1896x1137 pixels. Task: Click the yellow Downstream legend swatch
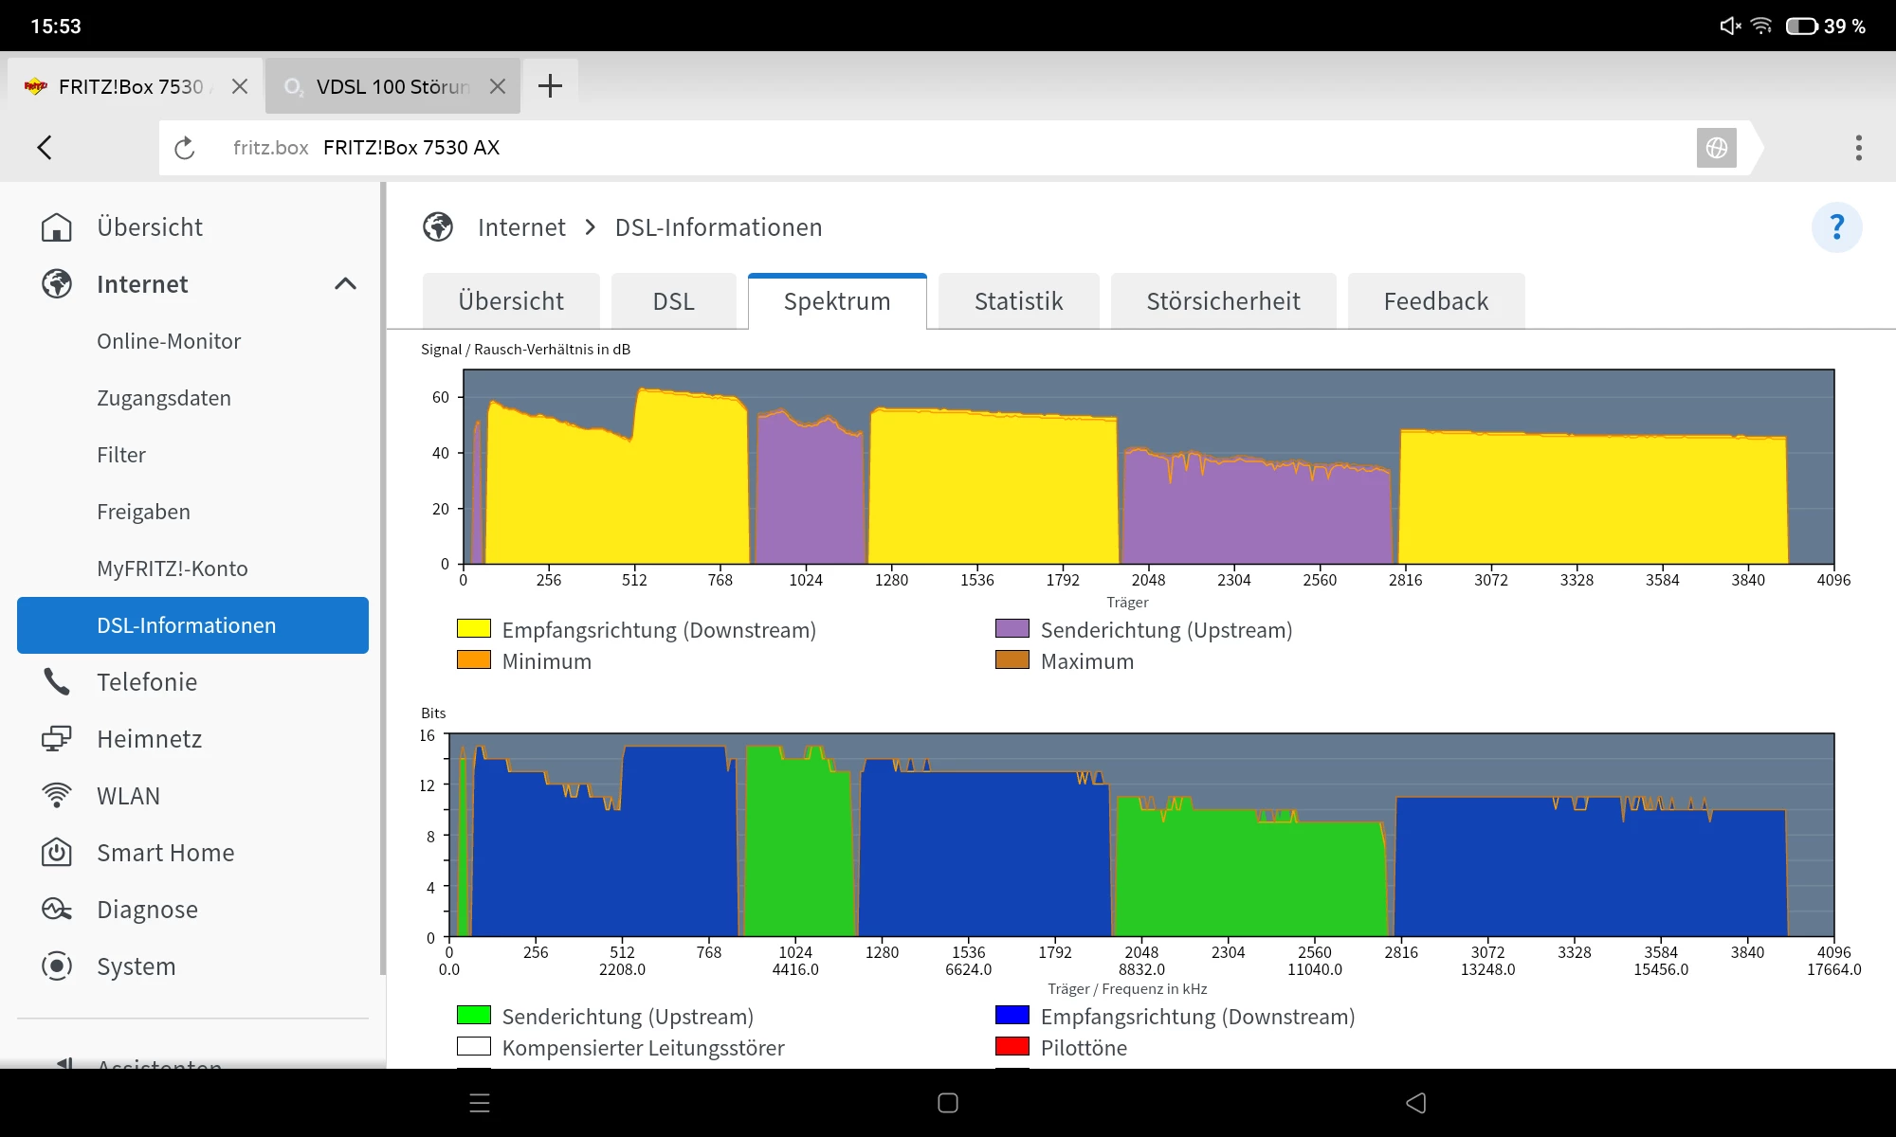coord(473,629)
